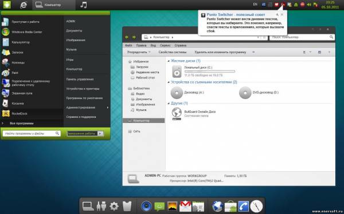Open RocketDock in Start menu
This screenshot has height=214, width=344.
pos(19,114)
